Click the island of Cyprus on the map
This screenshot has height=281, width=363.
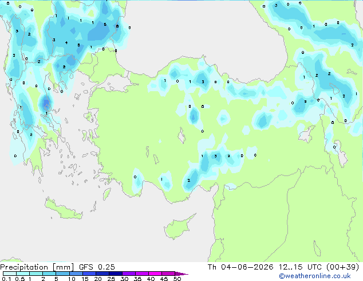pyautogui.click(x=178, y=227)
